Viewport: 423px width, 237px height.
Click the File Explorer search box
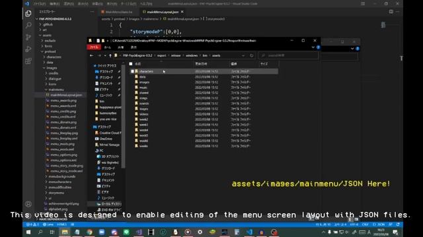point(288,55)
